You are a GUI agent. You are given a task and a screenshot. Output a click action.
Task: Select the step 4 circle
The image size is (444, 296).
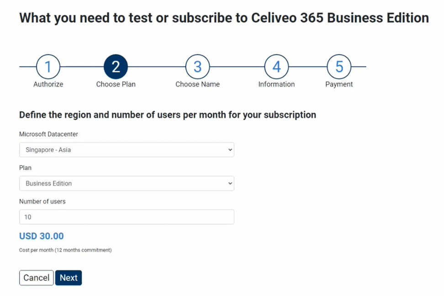276,67
